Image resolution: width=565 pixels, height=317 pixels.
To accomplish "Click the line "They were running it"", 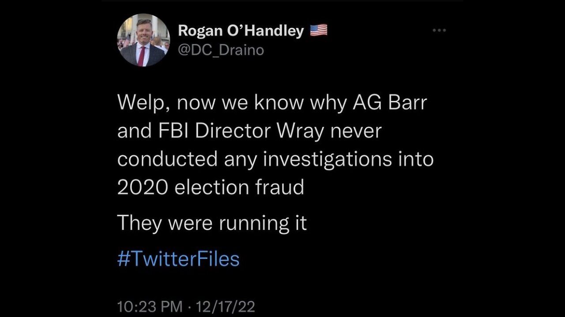I will click(212, 223).
